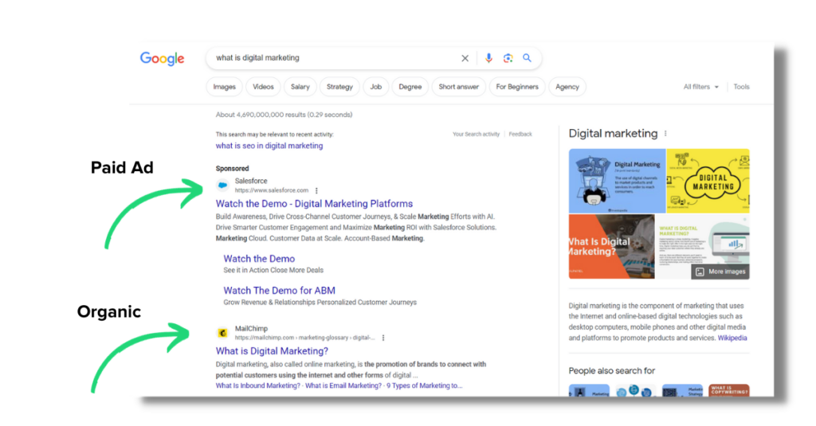This screenshot has height=426, width=816.
Task: Open the Tools option
Action: [x=741, y=87]
